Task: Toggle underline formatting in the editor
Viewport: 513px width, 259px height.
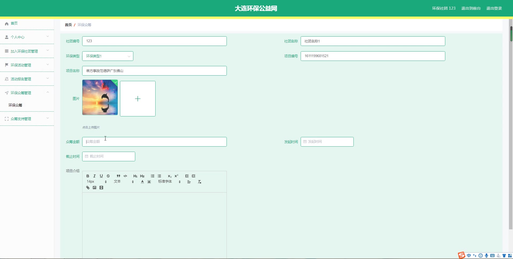Action: point(101,176)
